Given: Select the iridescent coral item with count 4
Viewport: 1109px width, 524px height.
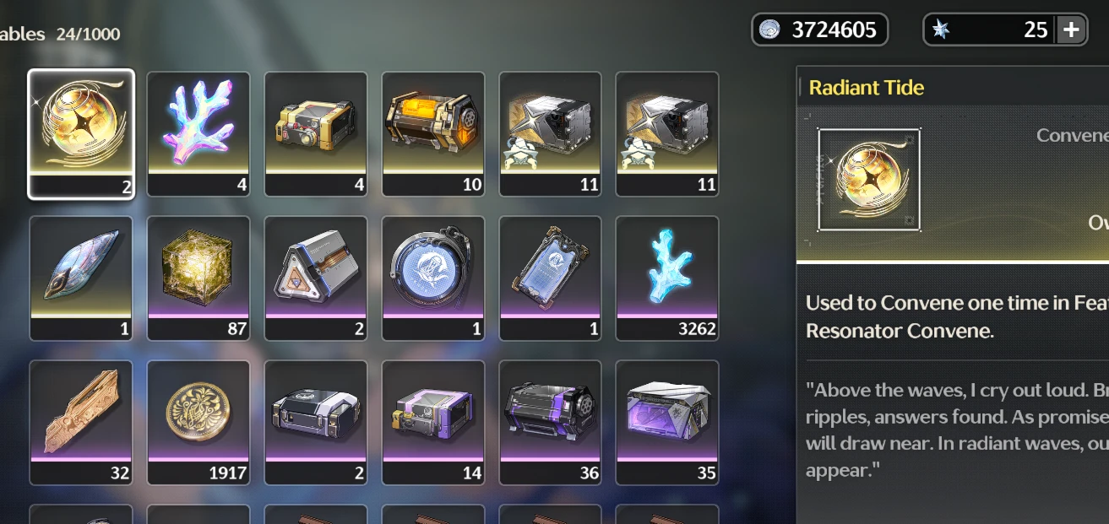Looking at the screenshot, I should (x=198, y=133).
